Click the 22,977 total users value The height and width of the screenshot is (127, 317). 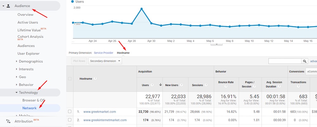(153, 97)
